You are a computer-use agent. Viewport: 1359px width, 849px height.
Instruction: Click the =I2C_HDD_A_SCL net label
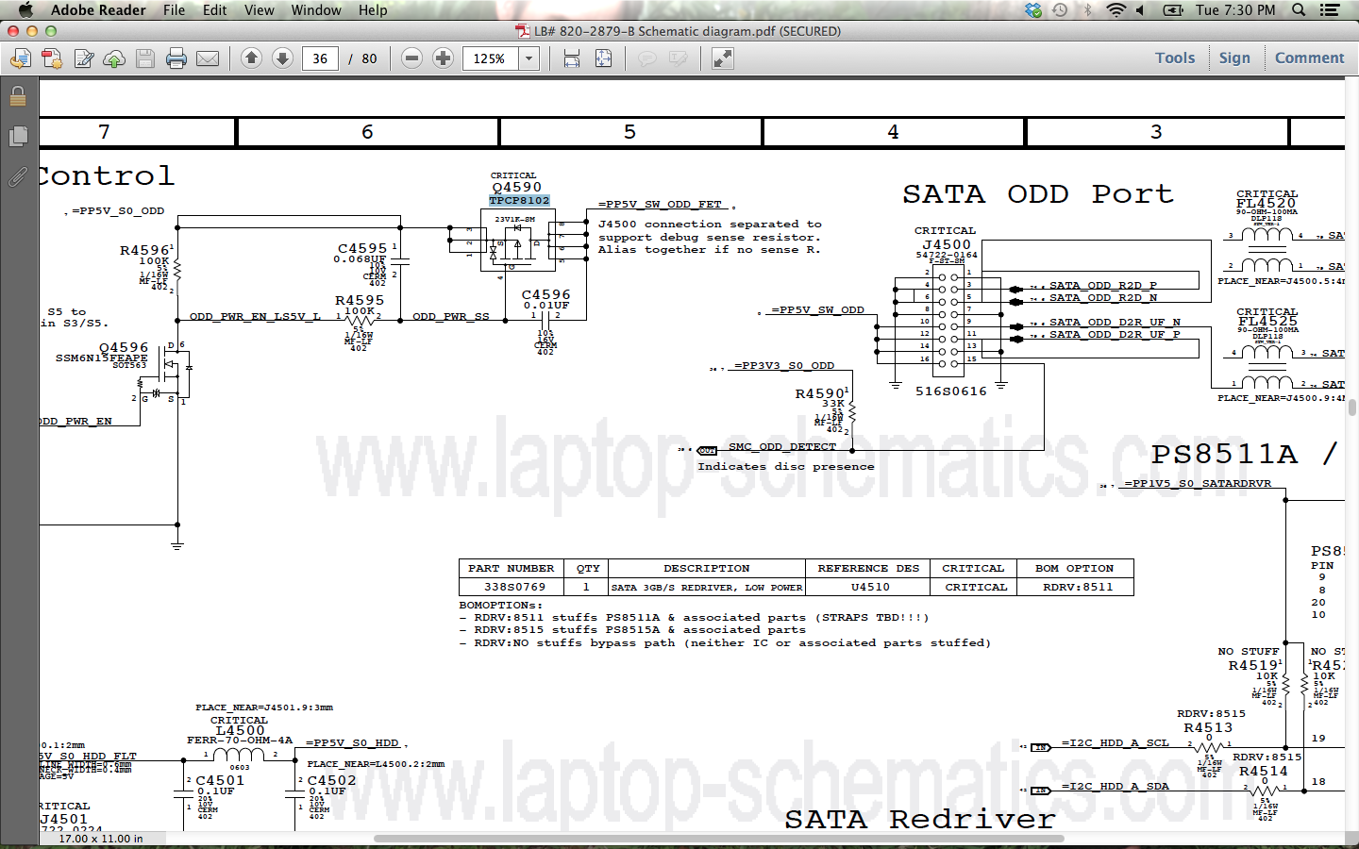1116,743
